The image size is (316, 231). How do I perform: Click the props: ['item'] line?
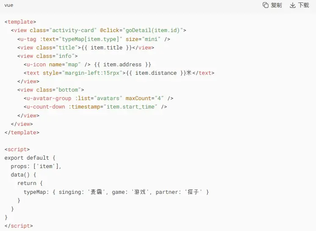pos(36,166)
